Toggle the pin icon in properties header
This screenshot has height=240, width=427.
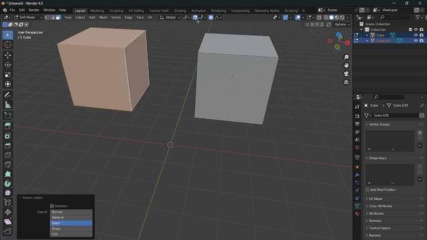click(x=422, y=105)
